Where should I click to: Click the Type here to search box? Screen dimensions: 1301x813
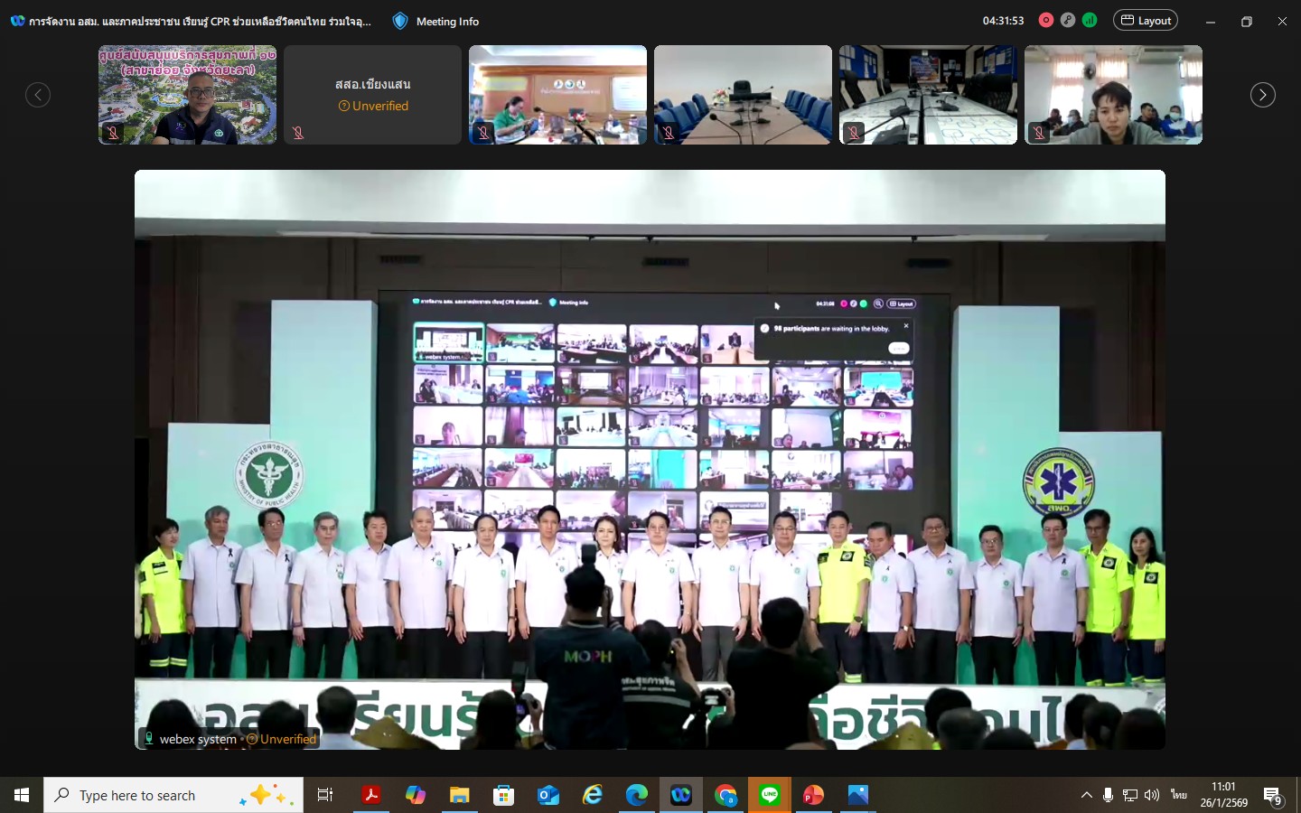[154, 795]
